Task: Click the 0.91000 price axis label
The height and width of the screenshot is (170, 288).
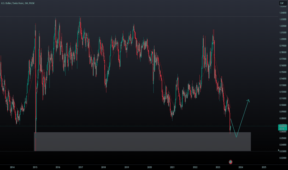Action: point(283,99)
